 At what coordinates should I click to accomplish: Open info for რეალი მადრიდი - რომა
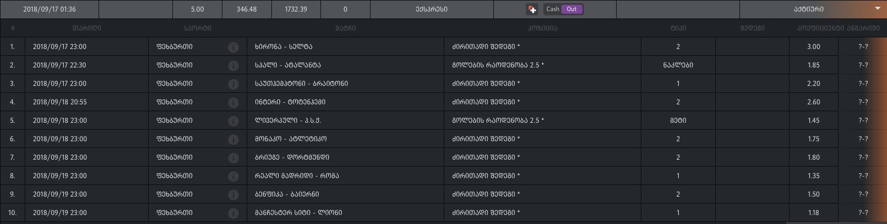(x=233, y=176)
